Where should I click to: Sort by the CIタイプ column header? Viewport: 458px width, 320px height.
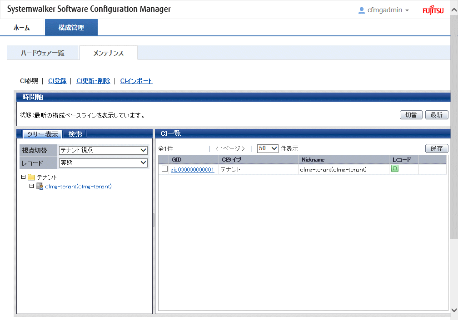coord(258,160)
